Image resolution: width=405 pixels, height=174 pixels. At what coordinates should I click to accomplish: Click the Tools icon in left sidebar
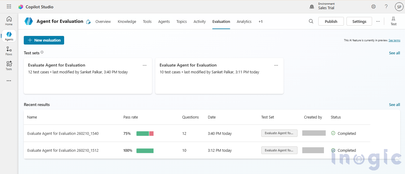pyautogui.click(x=9, y=65)
